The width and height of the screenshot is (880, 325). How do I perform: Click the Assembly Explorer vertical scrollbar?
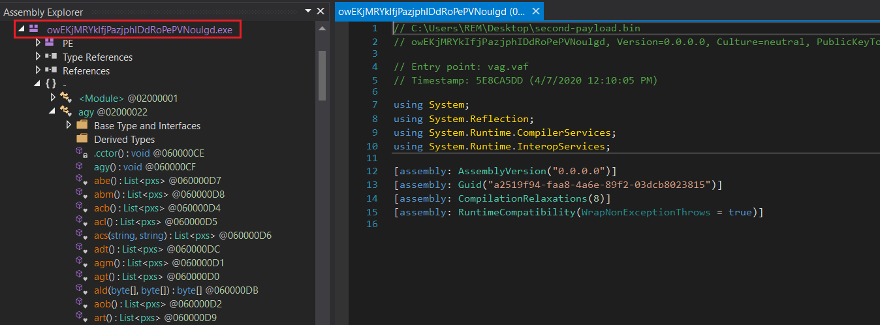point(322,75)
